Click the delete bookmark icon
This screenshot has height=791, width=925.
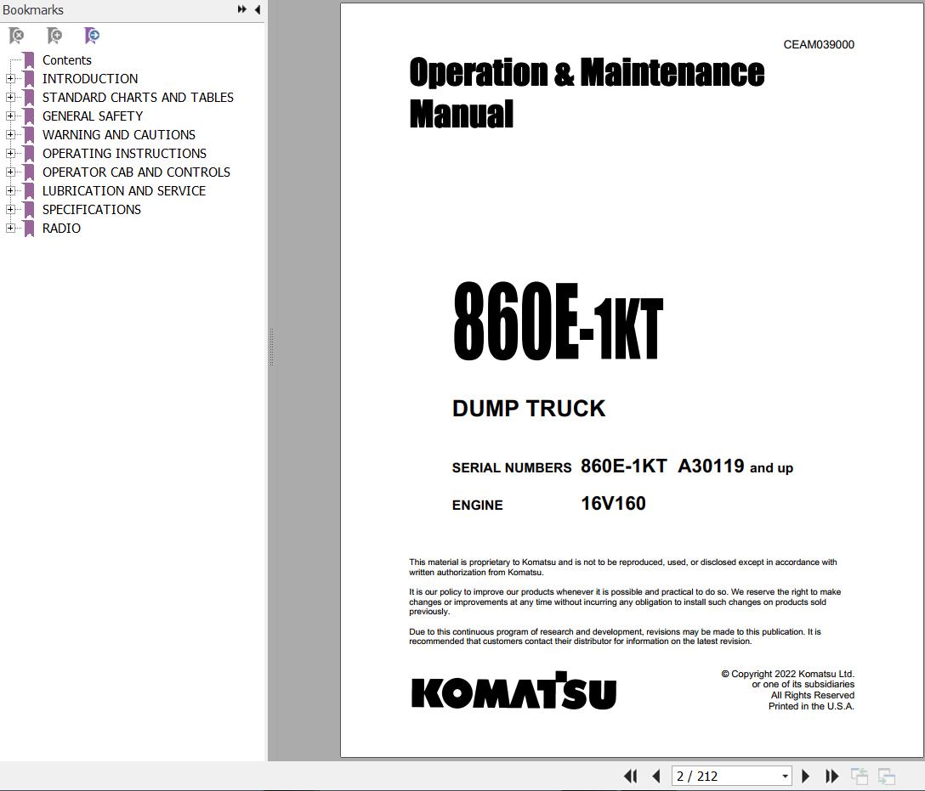(x=16, y=36)
